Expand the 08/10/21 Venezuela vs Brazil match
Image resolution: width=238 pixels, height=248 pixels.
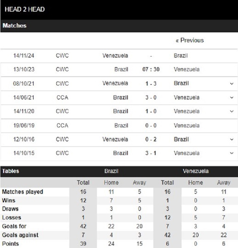[x=232, y=84]
